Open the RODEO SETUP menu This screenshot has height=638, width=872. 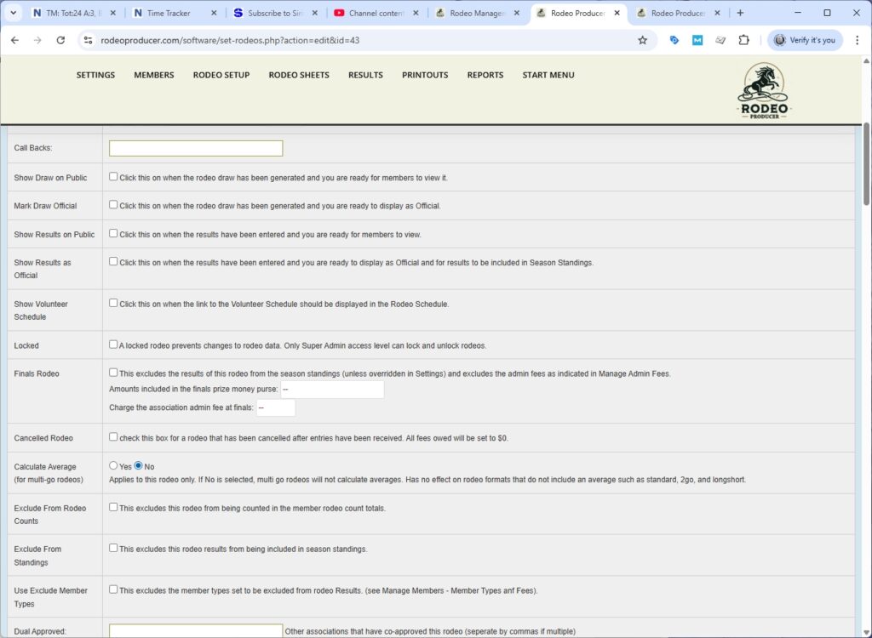221,75
